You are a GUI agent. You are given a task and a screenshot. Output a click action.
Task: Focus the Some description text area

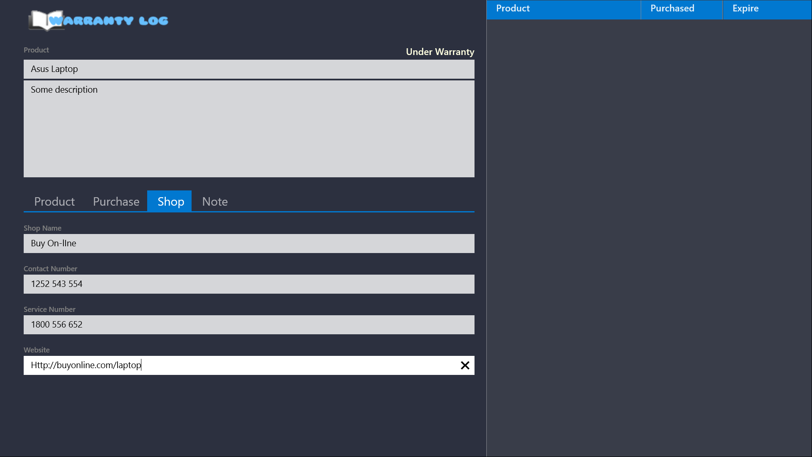(x=249, y=129)
